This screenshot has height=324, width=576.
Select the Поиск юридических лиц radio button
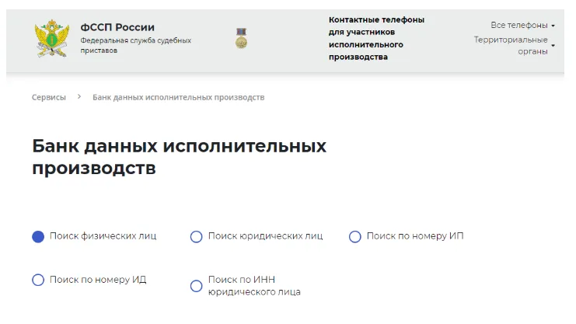(196, 236)
